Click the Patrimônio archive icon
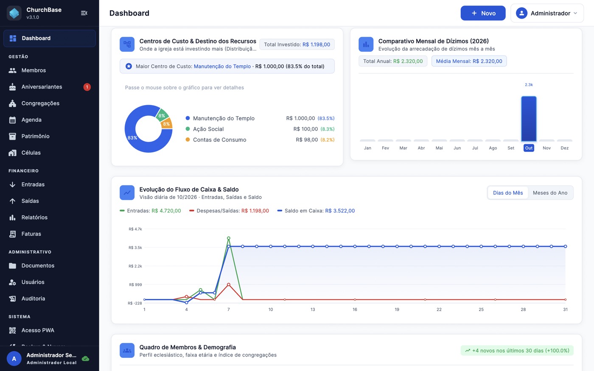 point(13,136)
